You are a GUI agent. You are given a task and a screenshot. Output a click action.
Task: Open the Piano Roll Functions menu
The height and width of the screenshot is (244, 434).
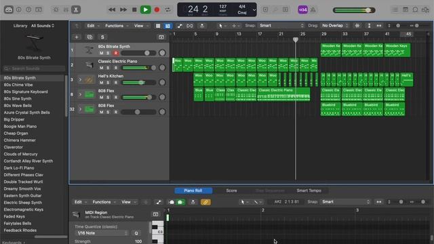pos(103,202)
